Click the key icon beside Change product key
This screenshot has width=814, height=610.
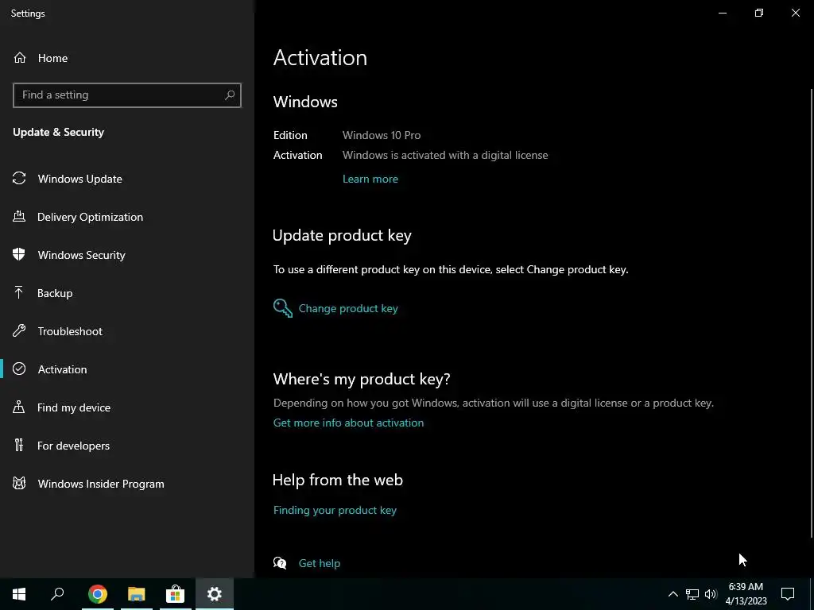pos(283,308)
